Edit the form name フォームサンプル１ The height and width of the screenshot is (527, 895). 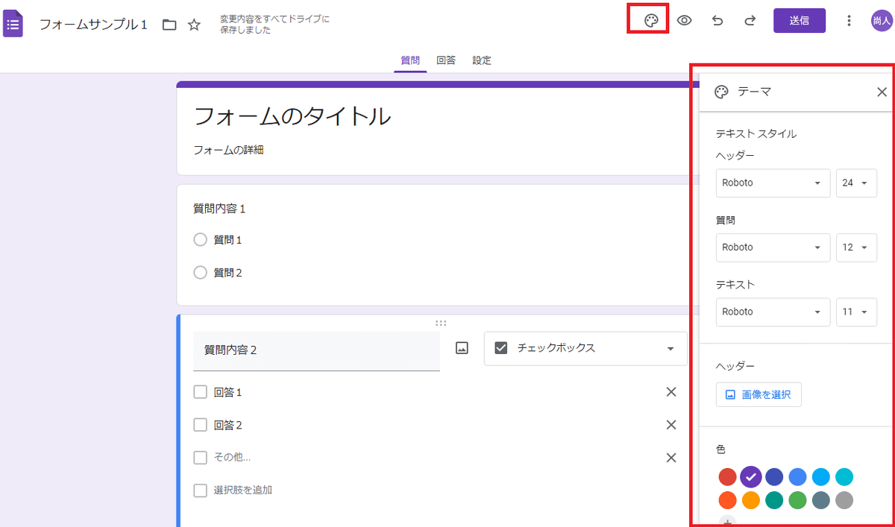tap(93, 25)
